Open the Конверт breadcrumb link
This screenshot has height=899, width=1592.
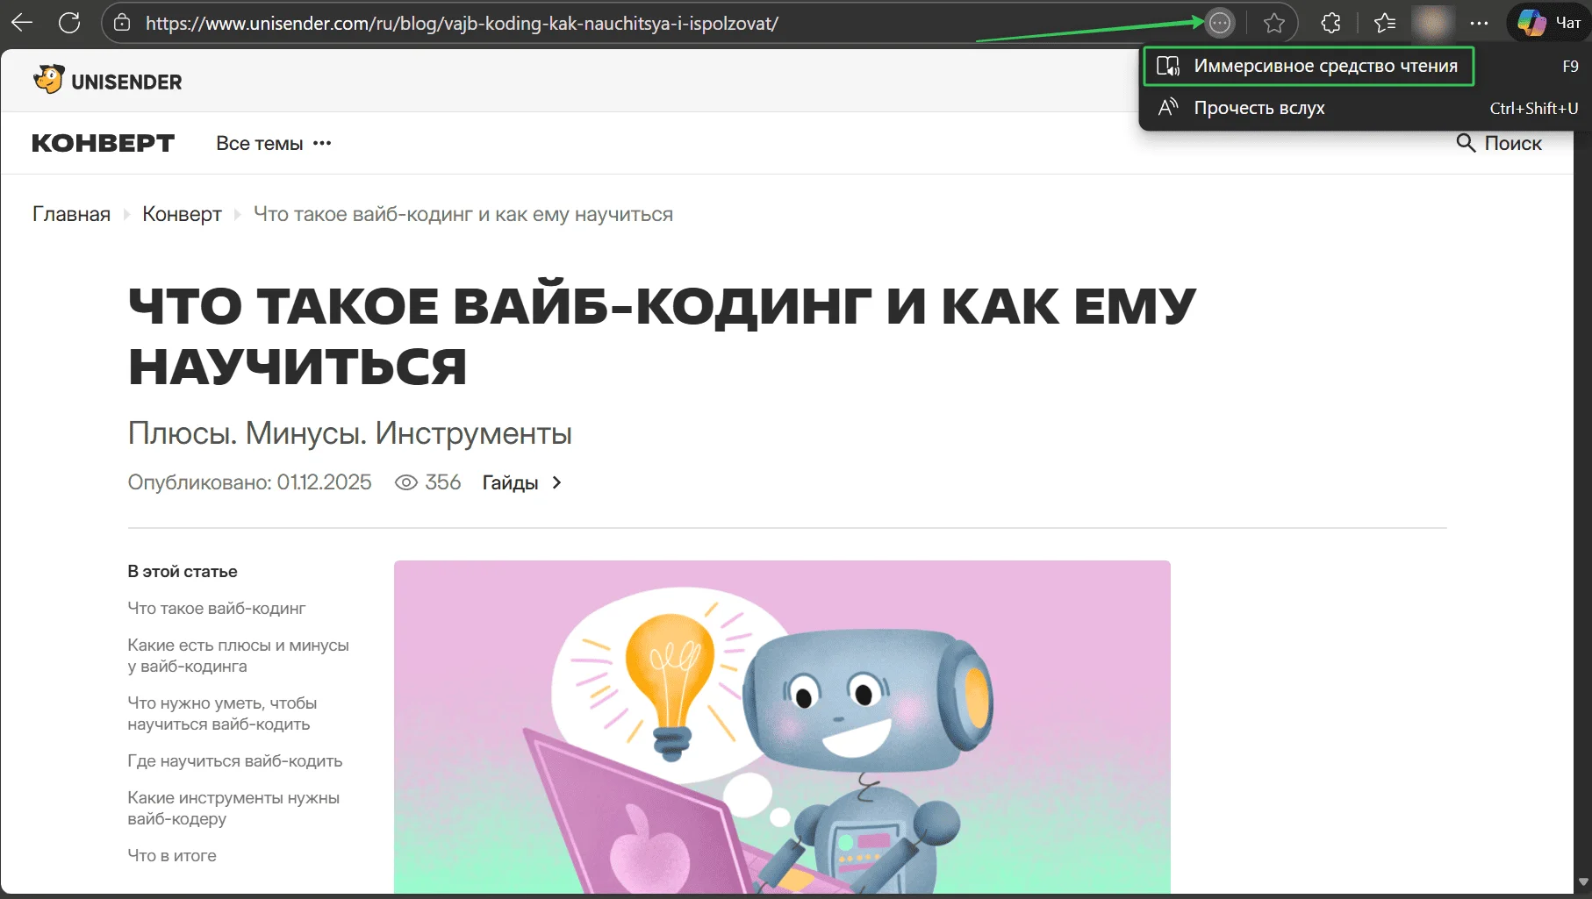(182, 214)
